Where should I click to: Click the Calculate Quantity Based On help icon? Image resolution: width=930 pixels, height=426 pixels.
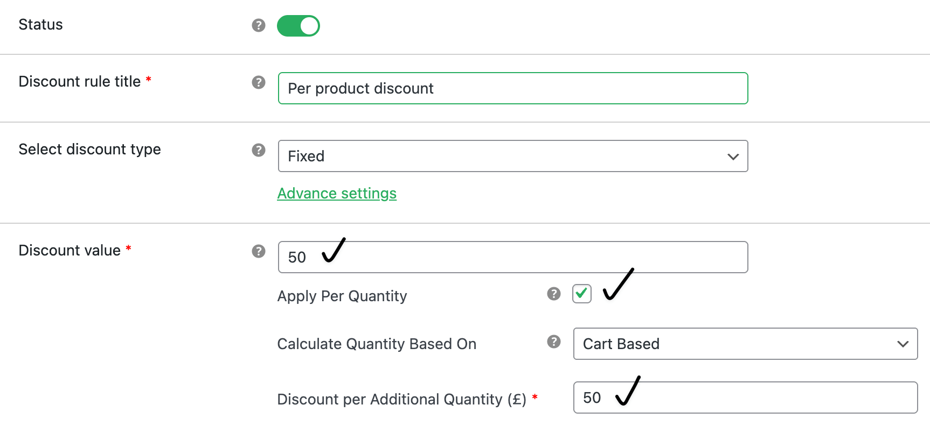tap(553, 341)
